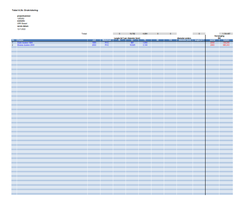This screenshot has height=206, width=249.
Task: Select the PVC material cell in row 2
Action: 106,45
